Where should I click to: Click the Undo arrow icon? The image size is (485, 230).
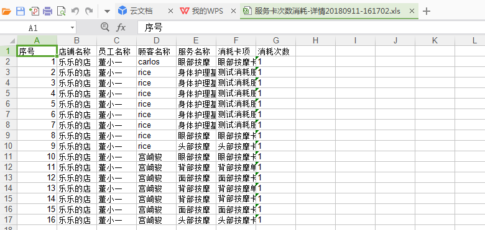point(75,11)
